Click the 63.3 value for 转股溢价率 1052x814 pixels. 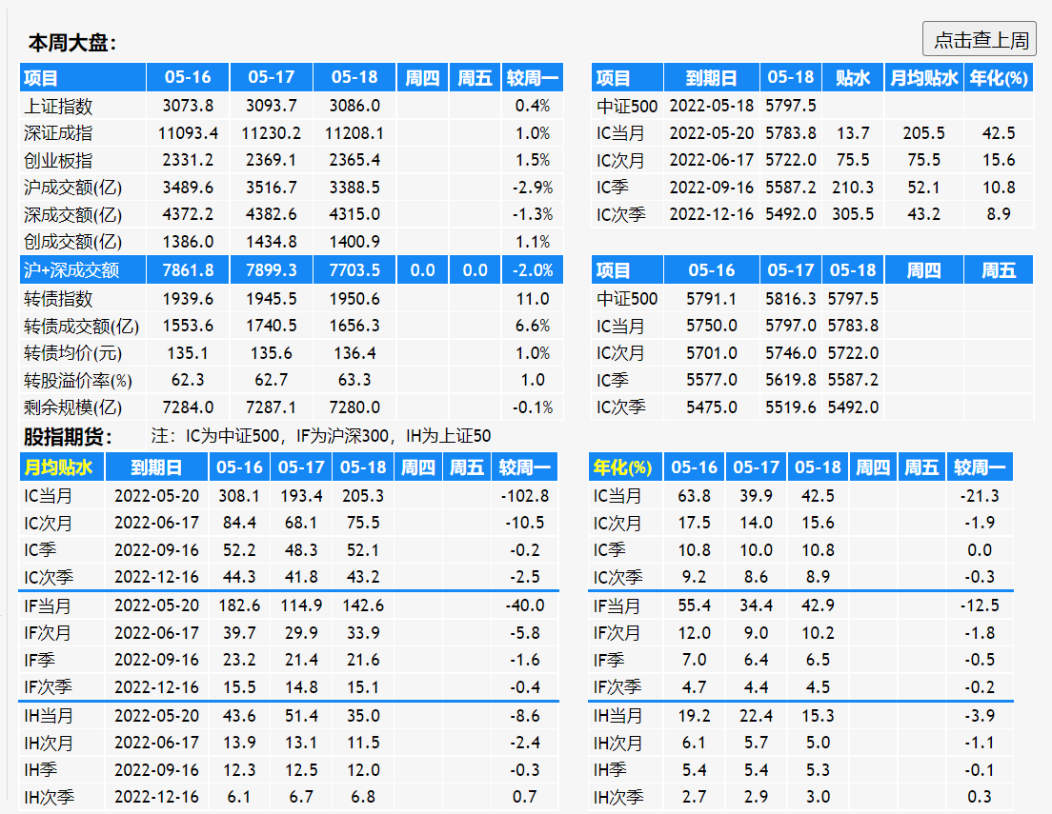[x=354, y=380]
